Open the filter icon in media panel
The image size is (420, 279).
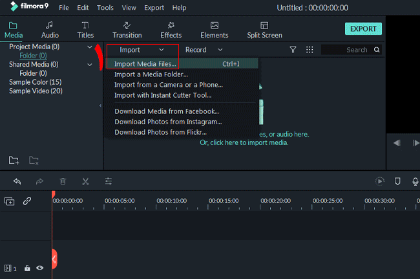tap(293, 50)
